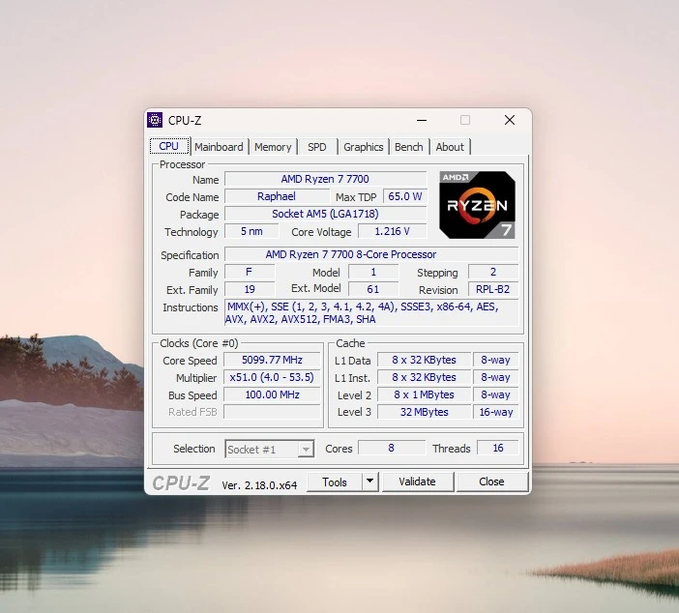Switch to the CPU tab

(x=169, y=146)
